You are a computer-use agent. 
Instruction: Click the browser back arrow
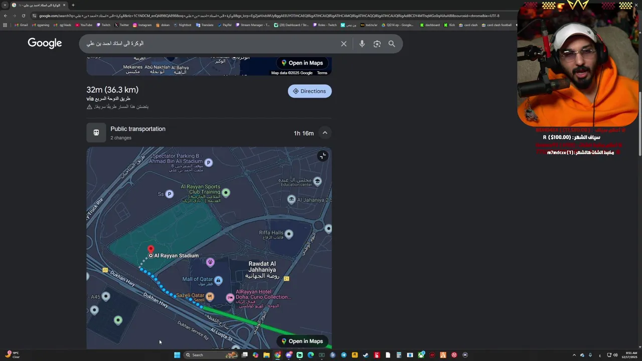[6, 16]
